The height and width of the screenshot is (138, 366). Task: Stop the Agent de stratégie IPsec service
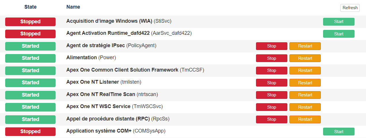coord(272,46)
